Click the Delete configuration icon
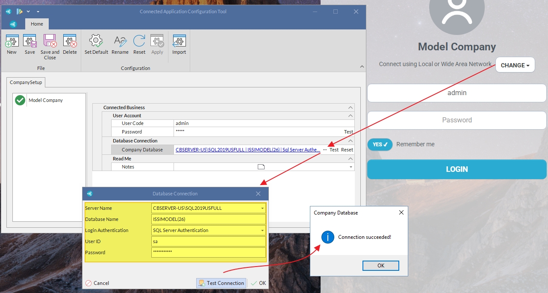 [x=70, y=42]
